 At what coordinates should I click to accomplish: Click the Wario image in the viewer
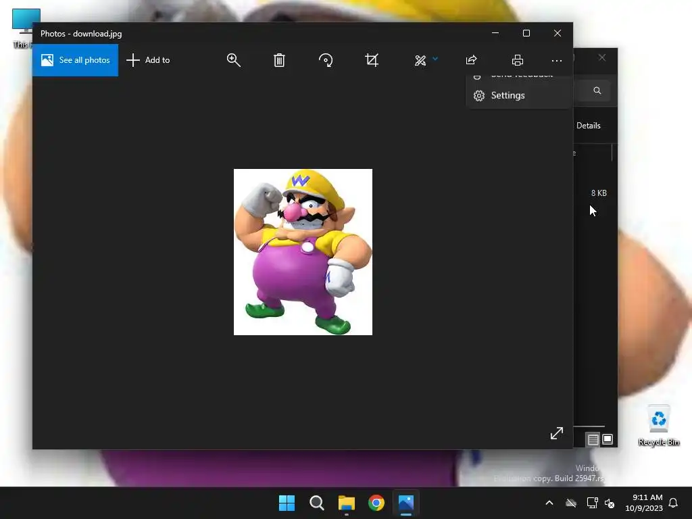click(x=303, y=251)
